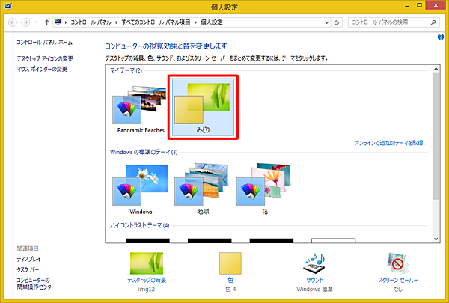Expand the address bar history dropdown

point(326,22)
